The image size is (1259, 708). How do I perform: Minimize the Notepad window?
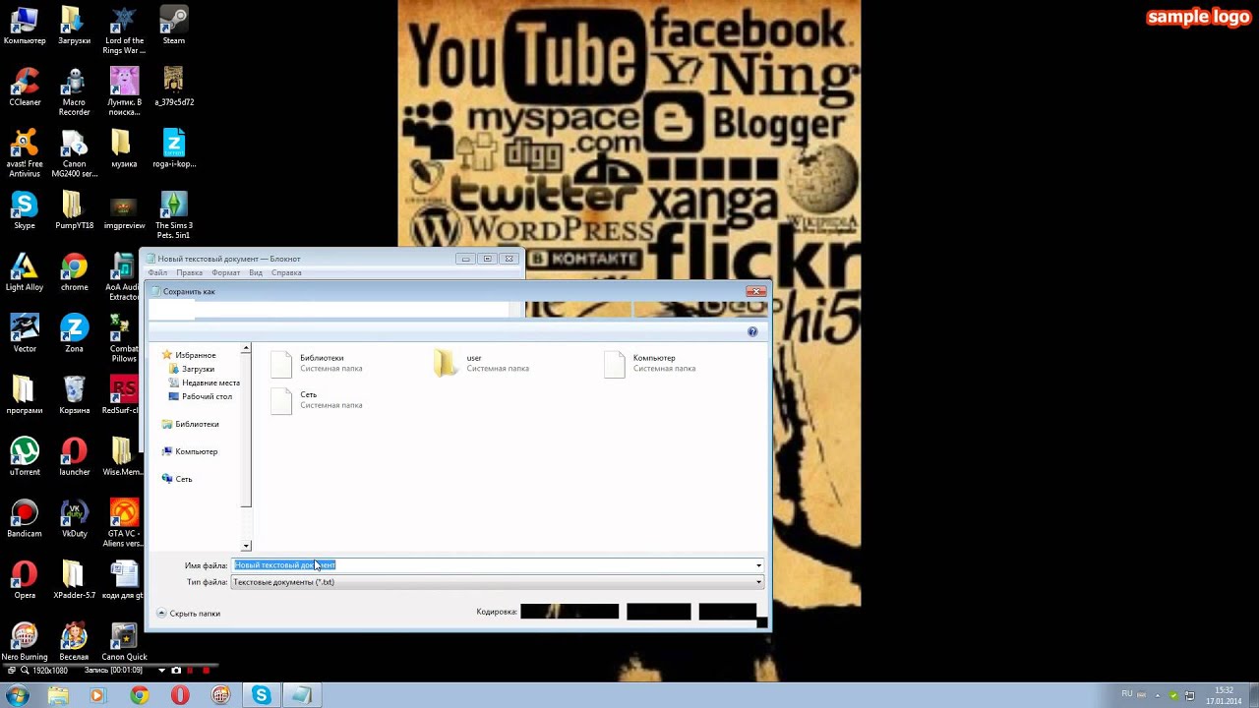465,259
